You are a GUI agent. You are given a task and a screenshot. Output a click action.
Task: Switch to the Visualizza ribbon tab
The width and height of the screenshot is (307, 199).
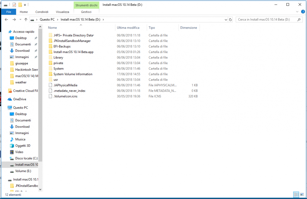(x=62, y=12)
